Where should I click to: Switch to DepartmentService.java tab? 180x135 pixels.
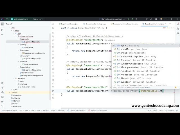click(x=69, y=24)
